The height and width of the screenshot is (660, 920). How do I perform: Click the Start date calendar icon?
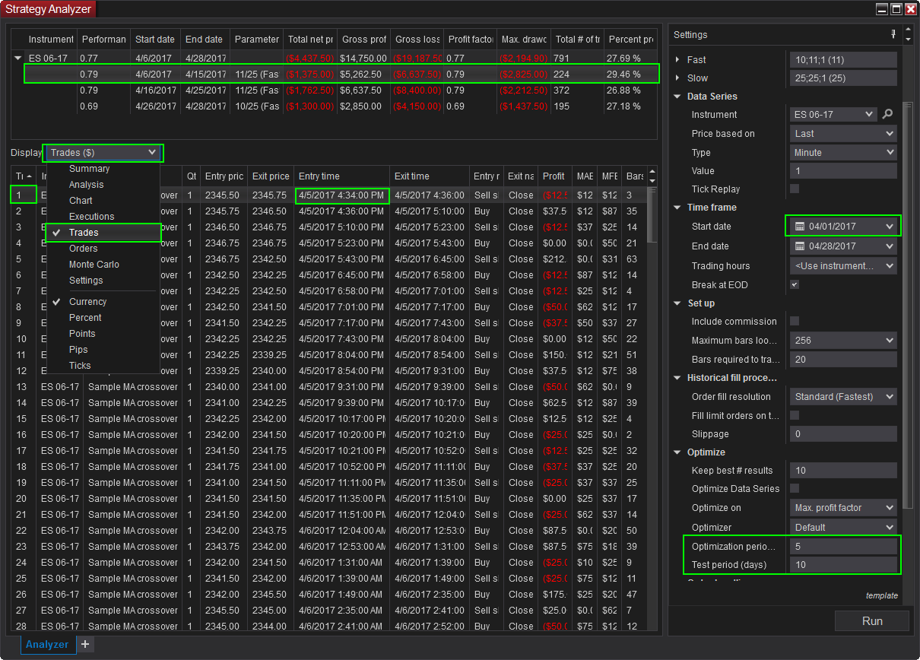point(799,227)
